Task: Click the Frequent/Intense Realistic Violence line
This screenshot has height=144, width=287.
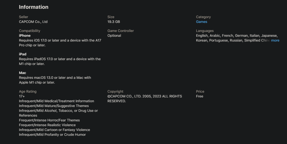Action: pyautogui.click(x=47, y=125)
